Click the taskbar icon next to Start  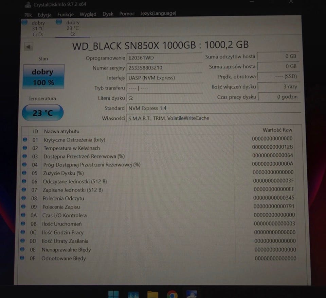133,295
